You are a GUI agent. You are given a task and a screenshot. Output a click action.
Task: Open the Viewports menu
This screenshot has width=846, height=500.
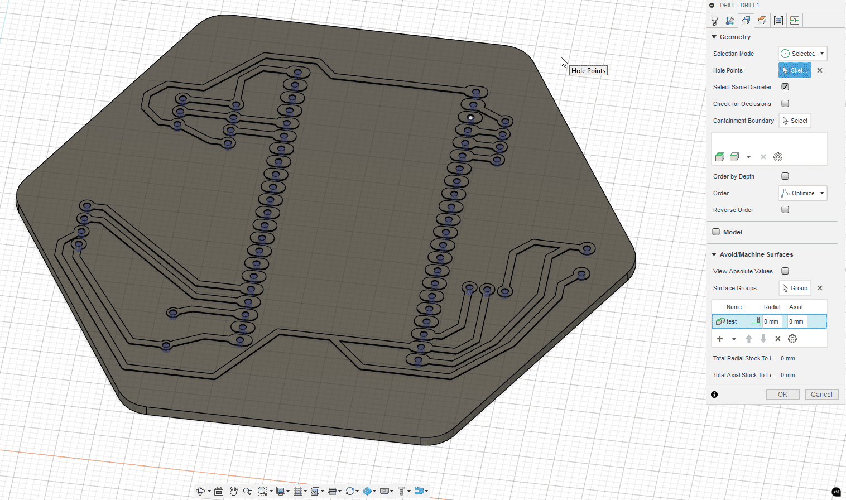tap(315, 491)
